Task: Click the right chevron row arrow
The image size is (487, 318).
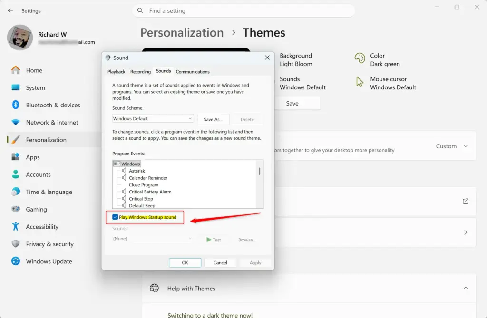Action: tap(466, 232)
